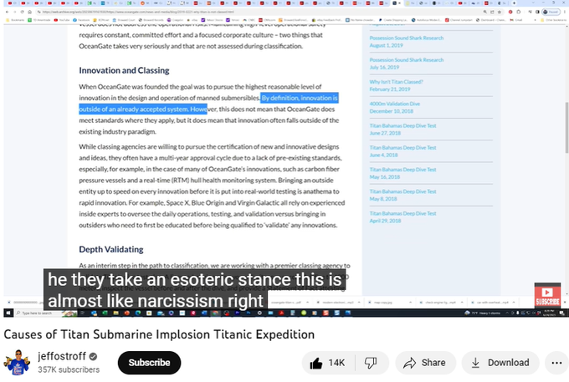Click the highlighted 'By definition, innovation is' text
This screenshot has width=569, height=382.
[x=300, y=98]
